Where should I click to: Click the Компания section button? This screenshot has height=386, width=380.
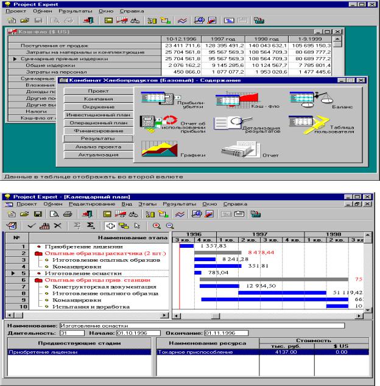(98, 99)
